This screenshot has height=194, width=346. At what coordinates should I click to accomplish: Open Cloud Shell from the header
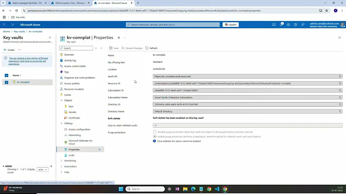(x=274, y=24)
